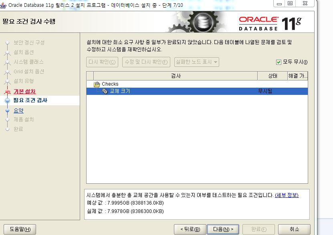Click the 취소 cancel button

[x=295, y=229]
